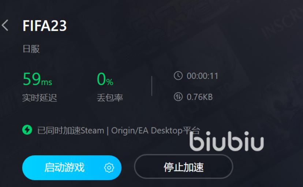Click the 日服 server region label
The image size is (303, 187).
pyautogui.click(x=31, y=49)
